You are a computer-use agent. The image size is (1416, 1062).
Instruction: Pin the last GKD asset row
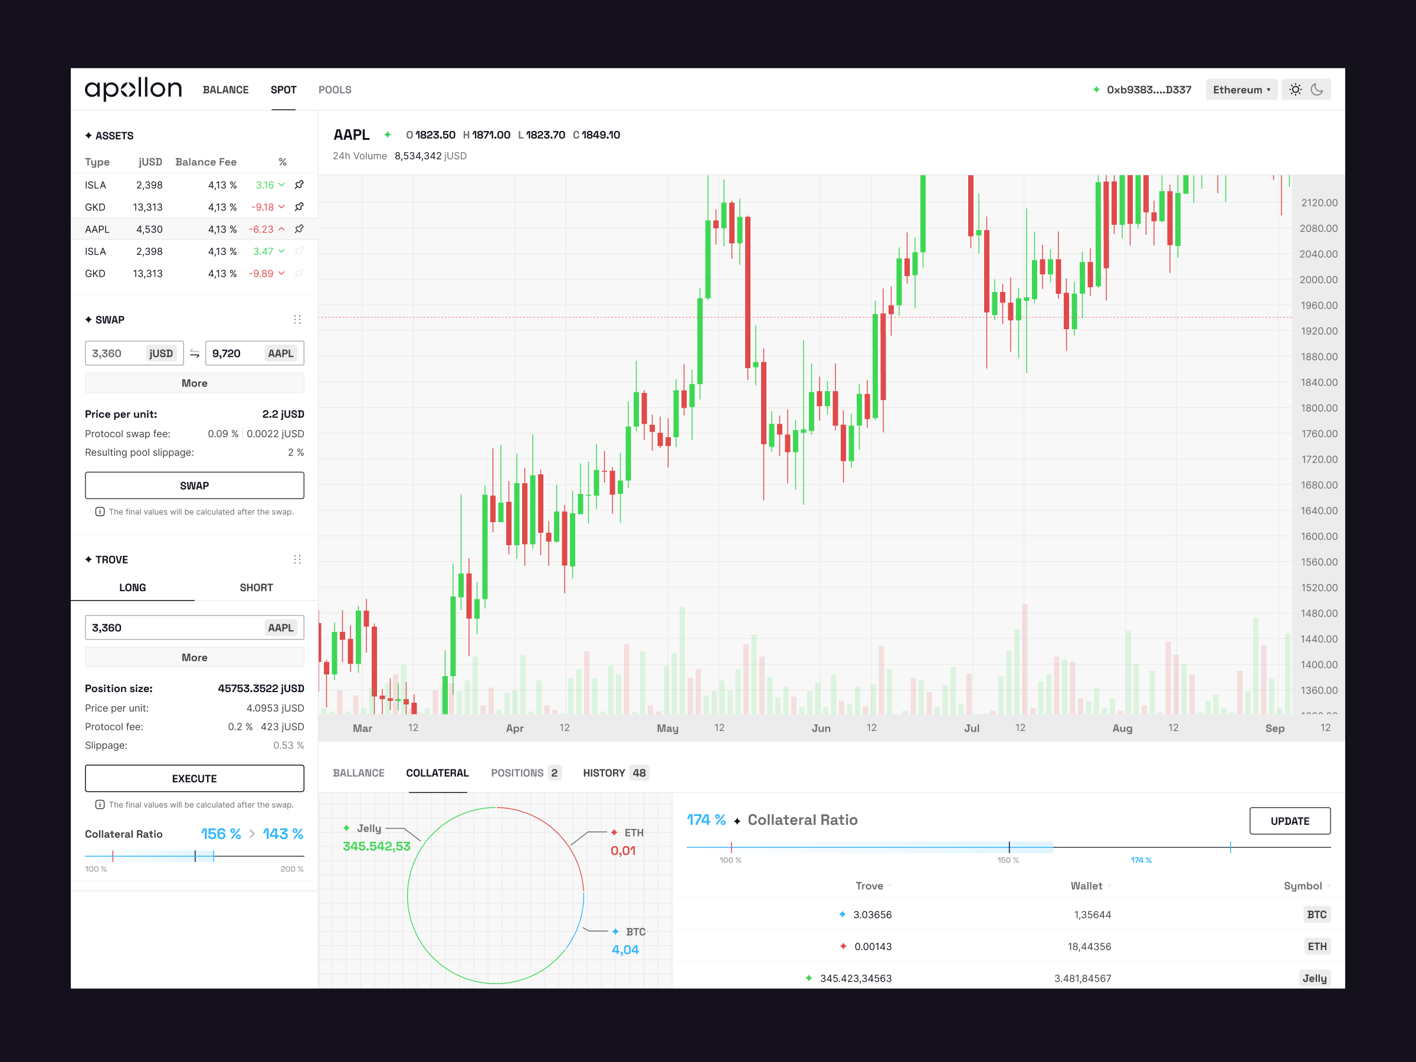coord(299,273)
